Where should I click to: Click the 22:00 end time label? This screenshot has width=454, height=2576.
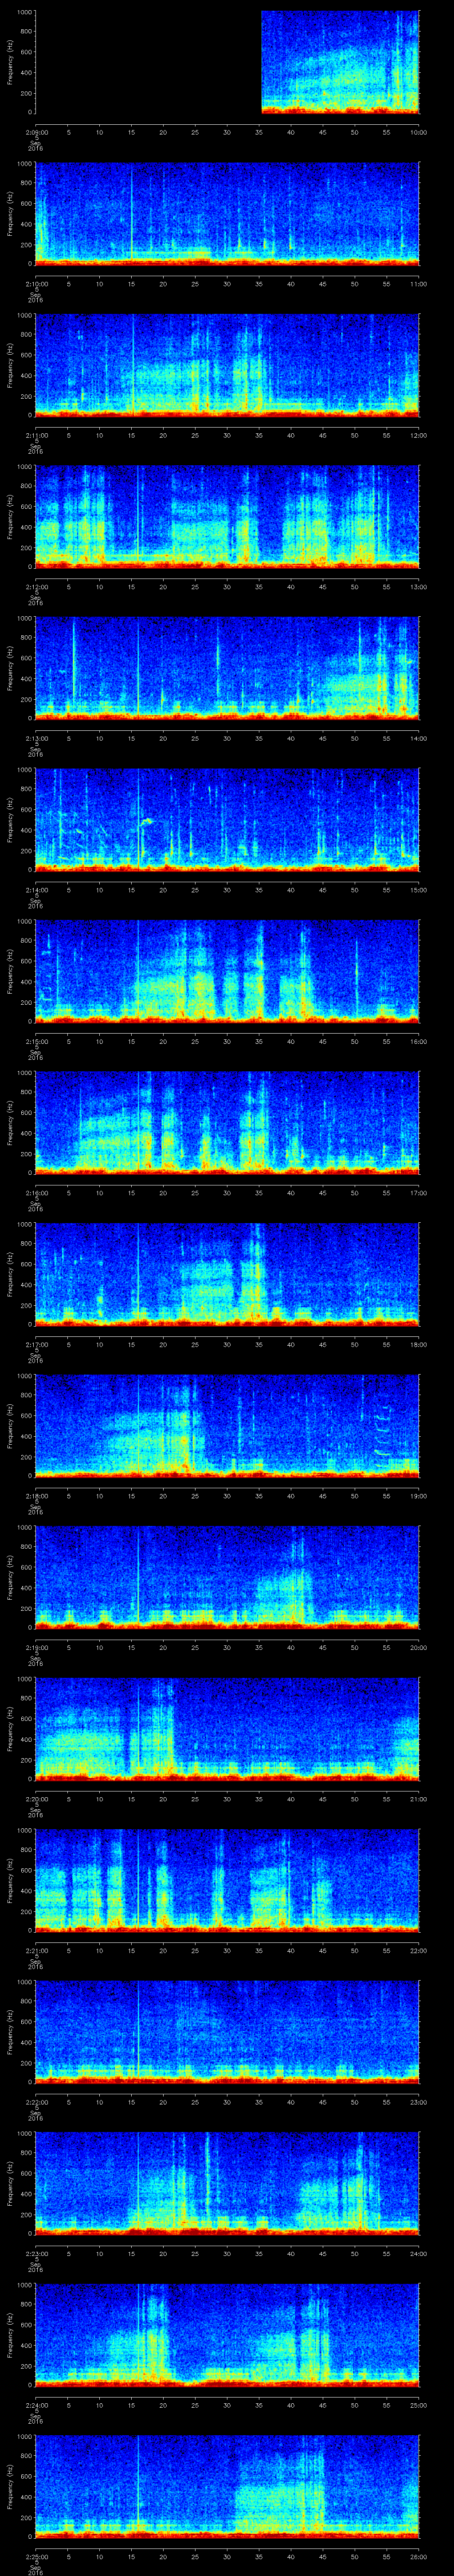[x=418, y=1949]
